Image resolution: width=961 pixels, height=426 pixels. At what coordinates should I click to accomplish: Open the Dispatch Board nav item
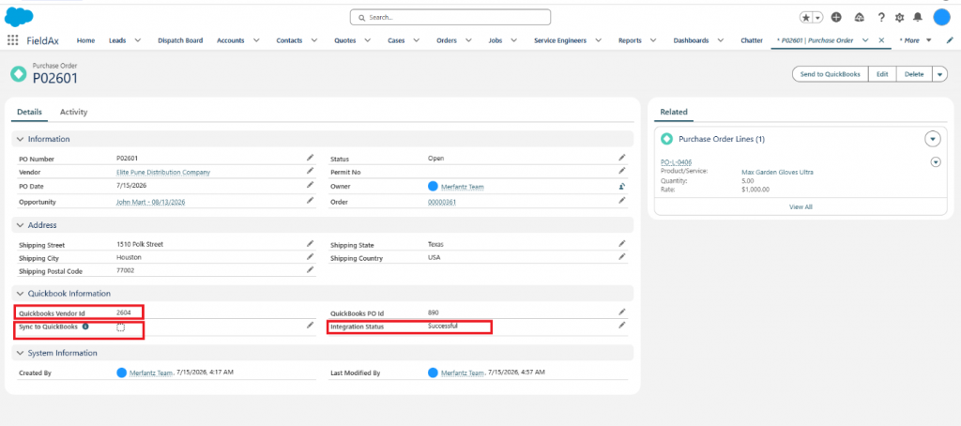(x=180, y=40)
